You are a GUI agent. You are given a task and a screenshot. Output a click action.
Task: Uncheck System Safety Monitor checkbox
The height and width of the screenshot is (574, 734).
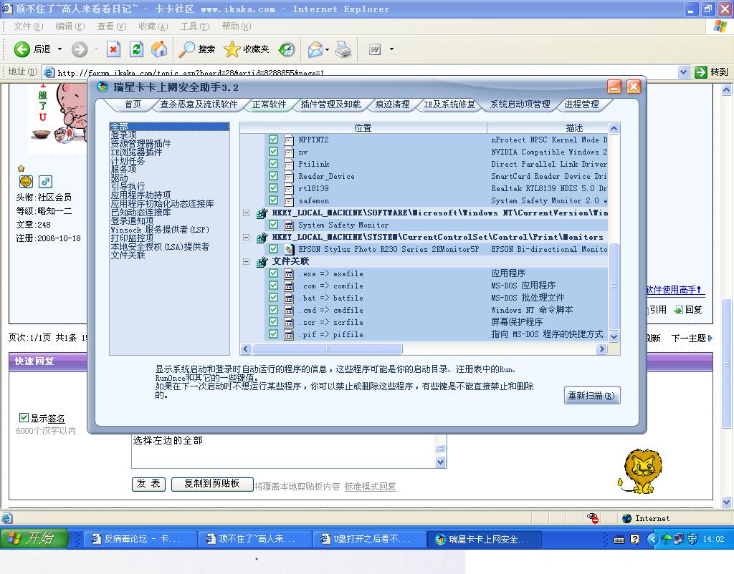pos(273,224)
